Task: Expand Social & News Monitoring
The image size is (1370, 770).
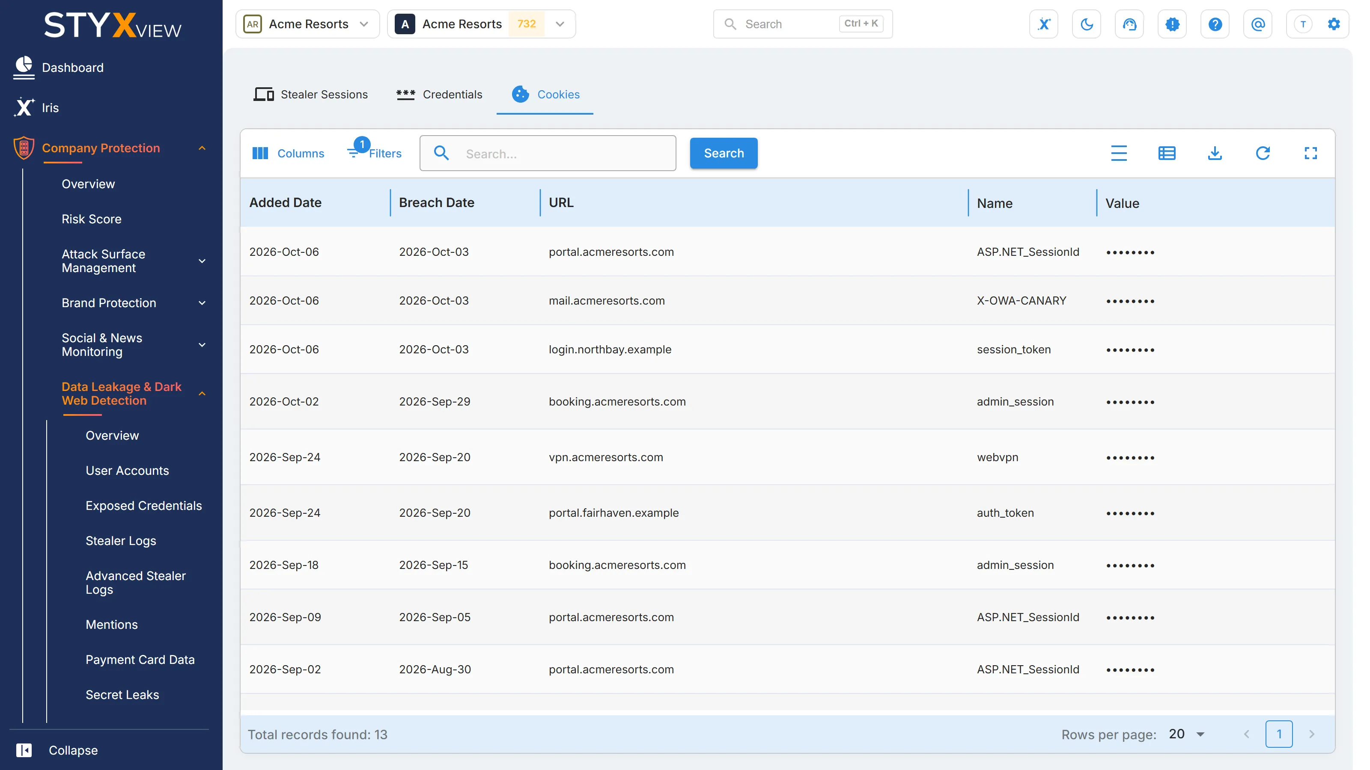Action: tap(202, 345)
